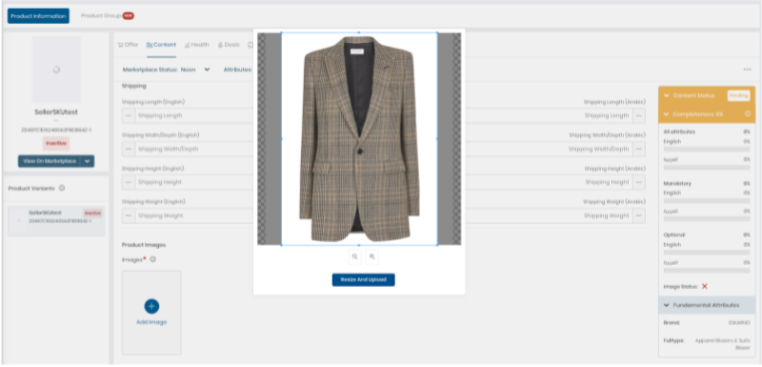Click the Shipping Height English input
The height and width of the screenshot is (367, 762).
pyautogui.click(x=194, y=182)
